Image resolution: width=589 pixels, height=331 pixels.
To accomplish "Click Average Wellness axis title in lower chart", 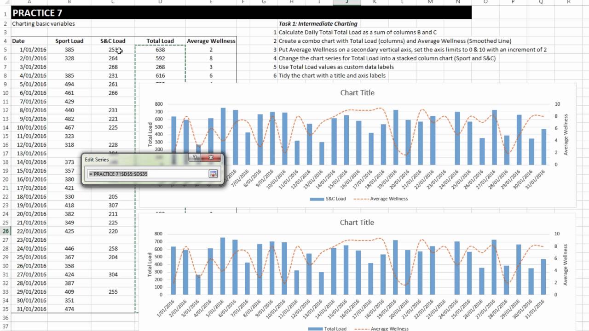I will (566, 265).
